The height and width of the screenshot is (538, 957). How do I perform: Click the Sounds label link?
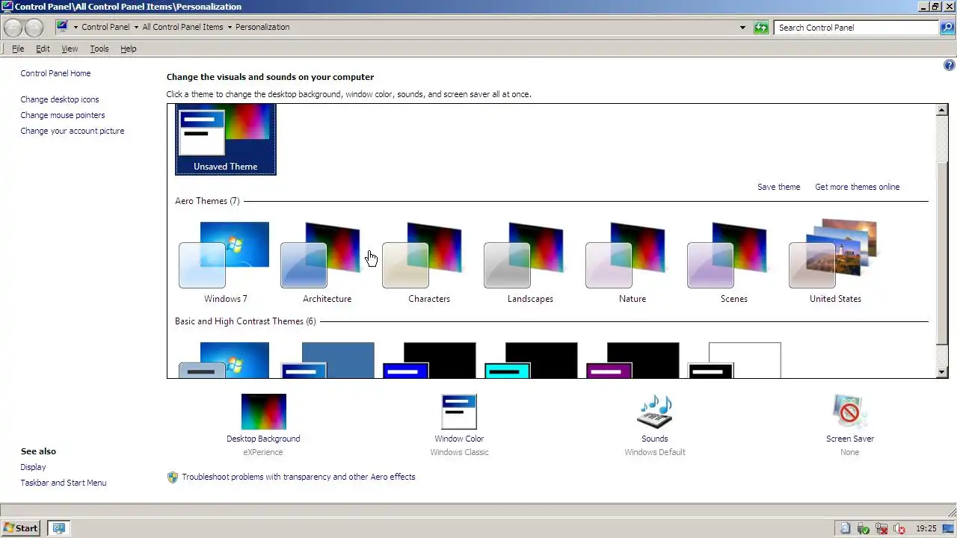655,439
